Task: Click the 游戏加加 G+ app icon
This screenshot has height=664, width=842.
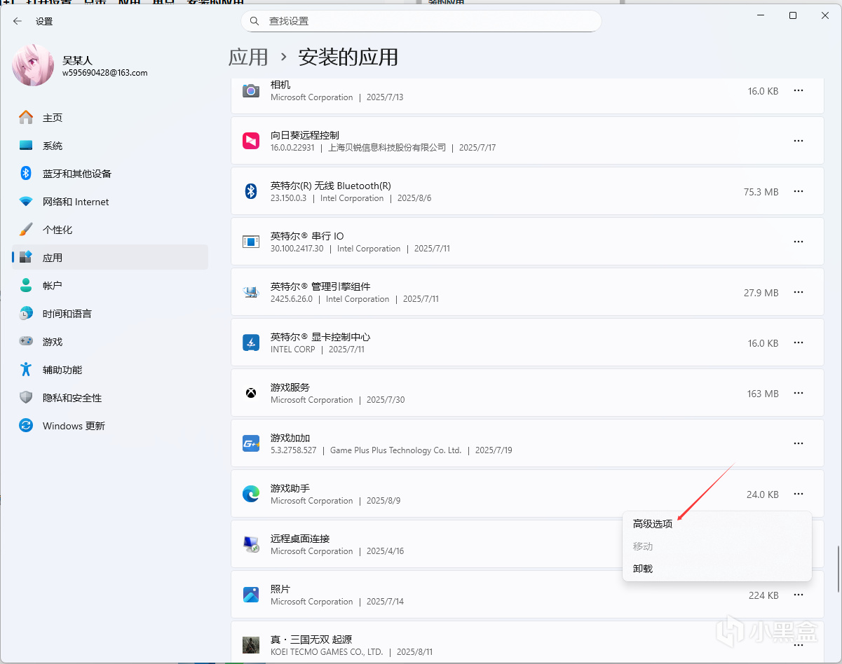Action: click(251, 443)
